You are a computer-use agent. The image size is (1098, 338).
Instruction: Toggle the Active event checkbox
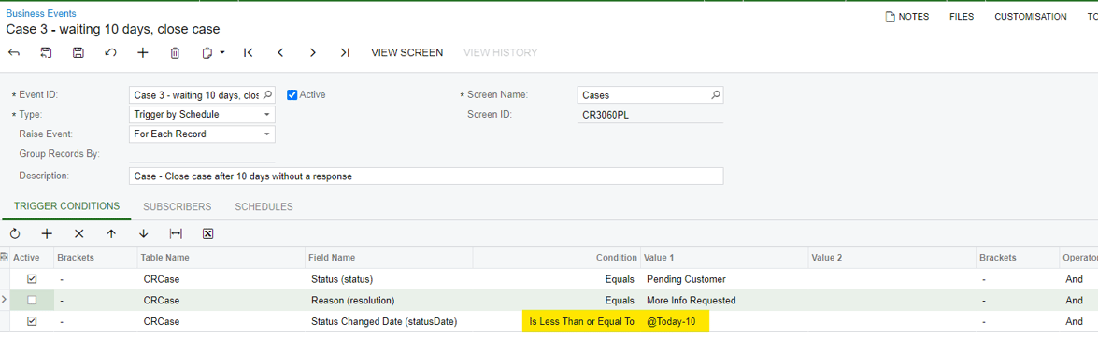pyautogui.click(x=292, y=94)
